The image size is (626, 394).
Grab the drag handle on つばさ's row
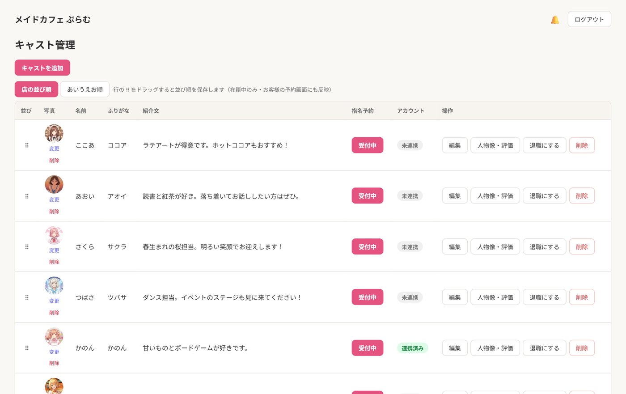click(27, 297)
